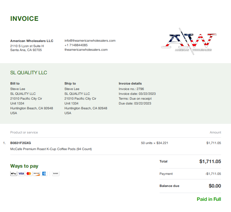Click the Invoice details label

tap(130, 83)
